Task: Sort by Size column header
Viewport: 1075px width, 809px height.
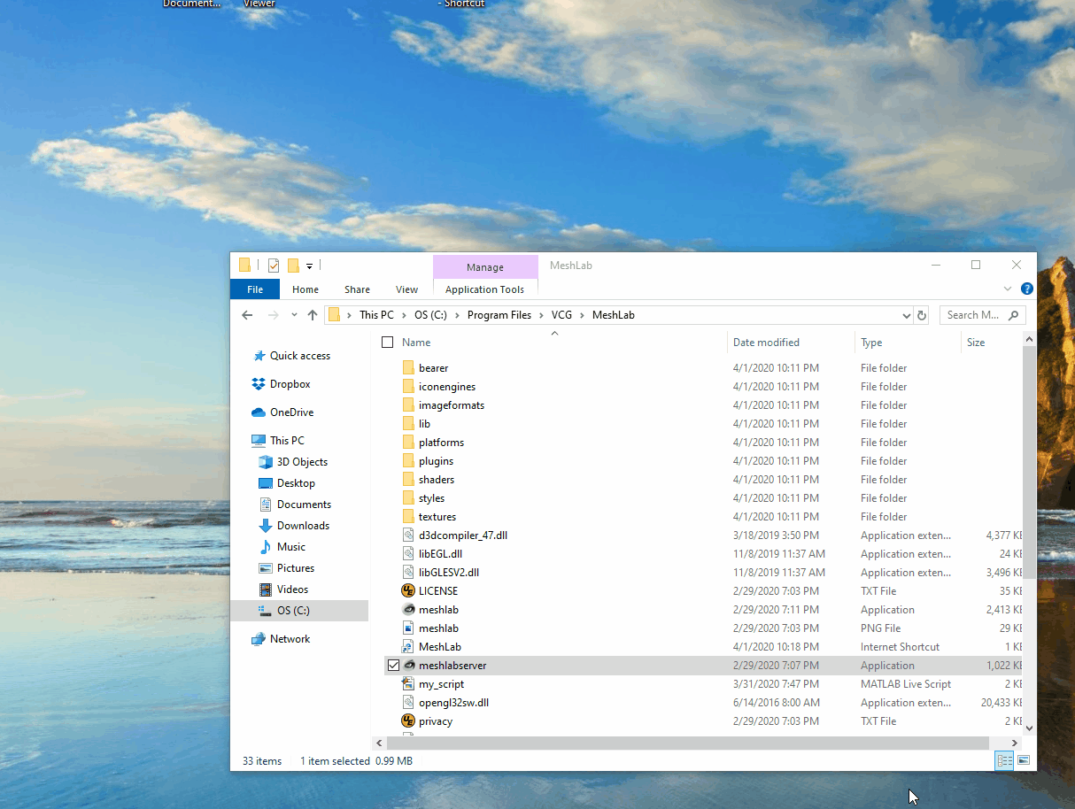Action: pos(976,343)
